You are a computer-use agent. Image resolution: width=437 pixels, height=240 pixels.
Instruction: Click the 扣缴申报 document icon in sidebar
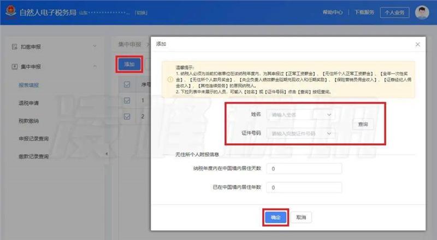click(x=15, y=47)
